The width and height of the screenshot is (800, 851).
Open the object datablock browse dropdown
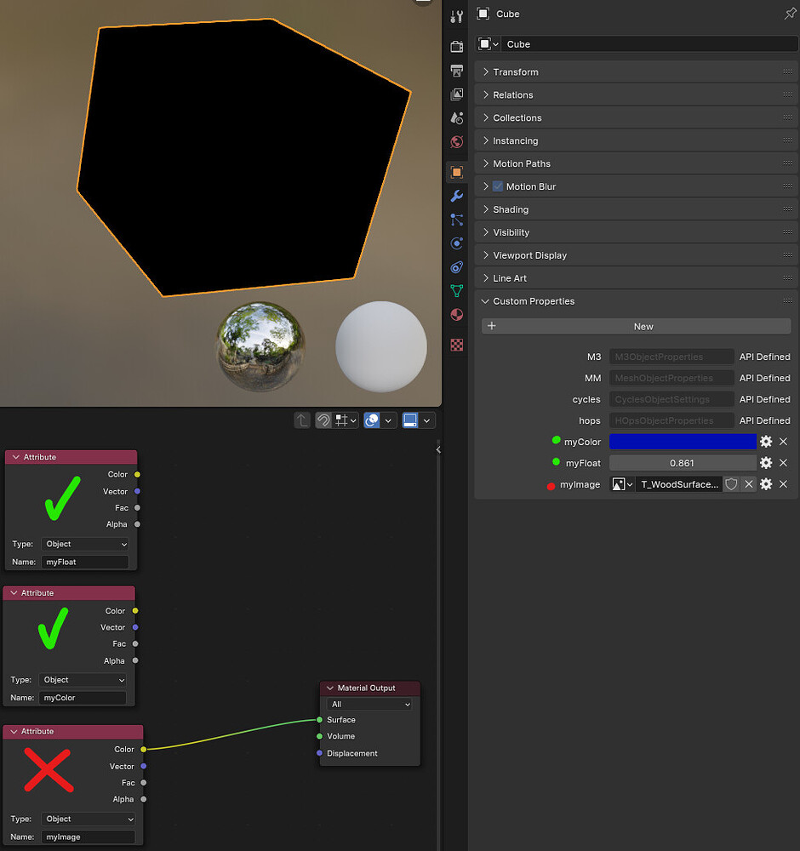click(488, 44)
